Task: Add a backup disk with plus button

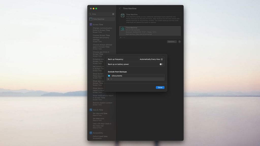Action: point(121,38)
